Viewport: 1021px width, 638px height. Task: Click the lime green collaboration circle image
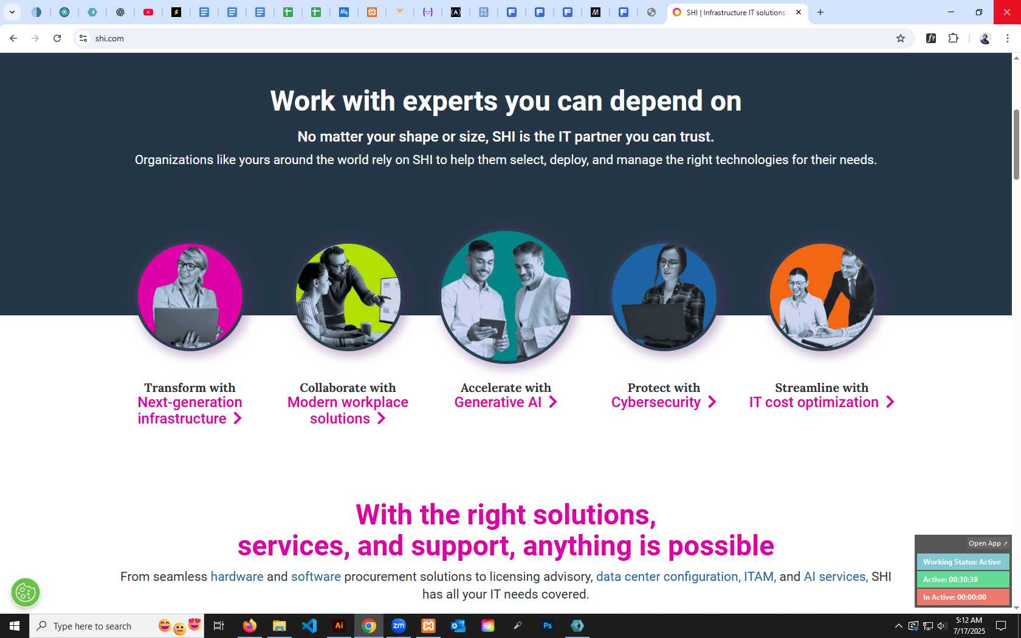pos(348,297)
